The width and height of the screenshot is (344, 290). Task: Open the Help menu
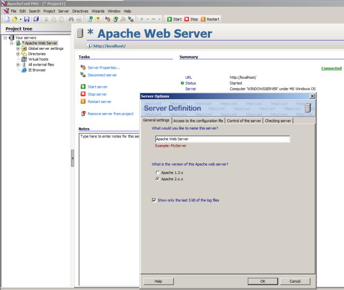click(127, 11)
